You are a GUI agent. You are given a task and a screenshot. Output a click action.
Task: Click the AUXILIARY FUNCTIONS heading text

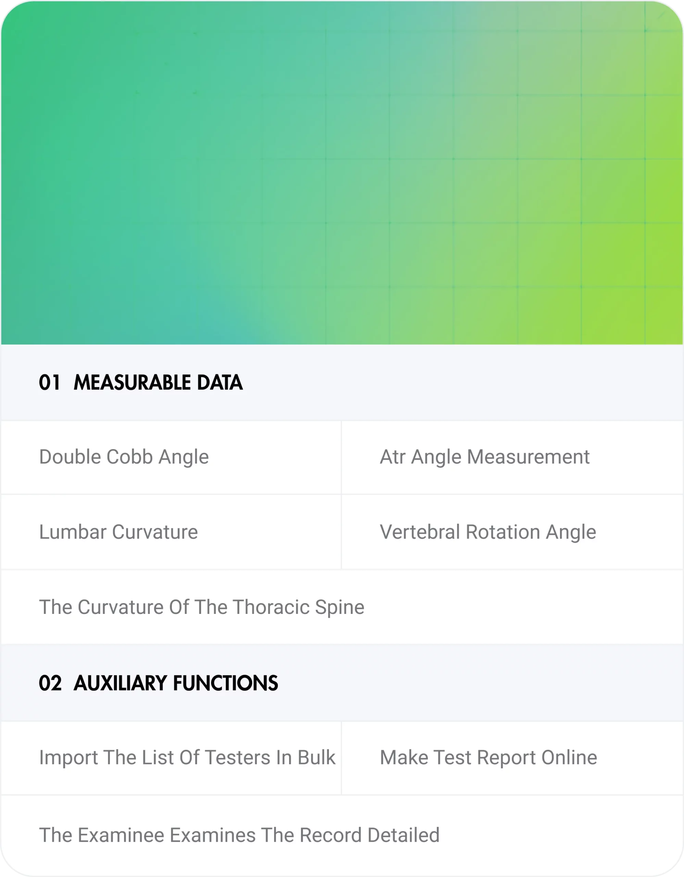point(176,683)
